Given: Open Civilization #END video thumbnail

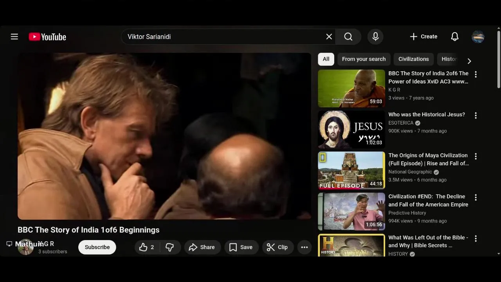Looking at the screenshot, I should [x=351, y=211].
